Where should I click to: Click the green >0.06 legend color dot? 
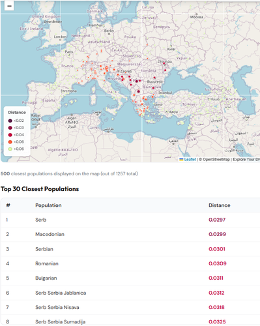[10, 149]
